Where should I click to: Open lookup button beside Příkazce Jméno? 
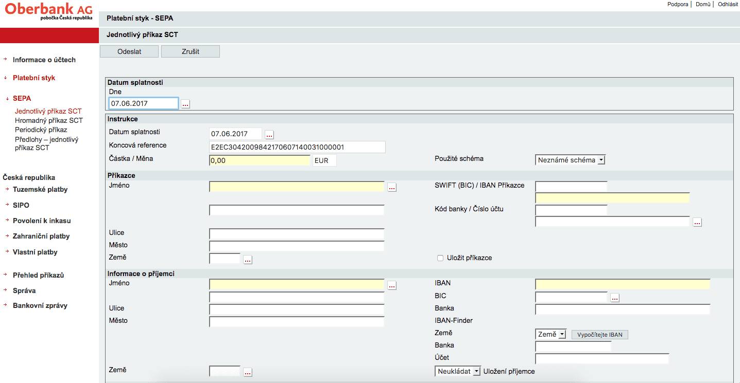coord(392,187)
